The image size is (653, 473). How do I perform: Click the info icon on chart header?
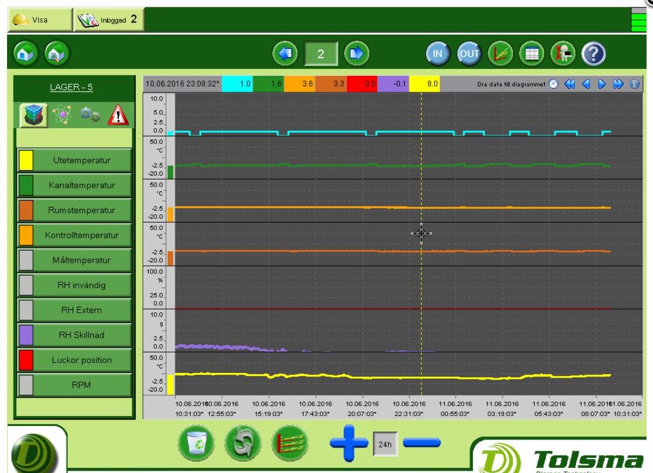pos(634,84)
